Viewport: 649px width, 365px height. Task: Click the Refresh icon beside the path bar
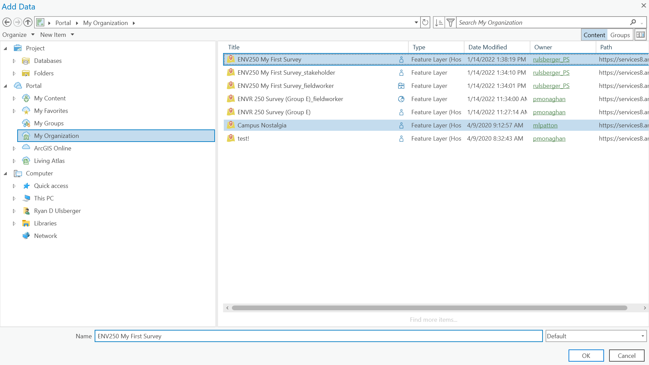coord(425,23)
